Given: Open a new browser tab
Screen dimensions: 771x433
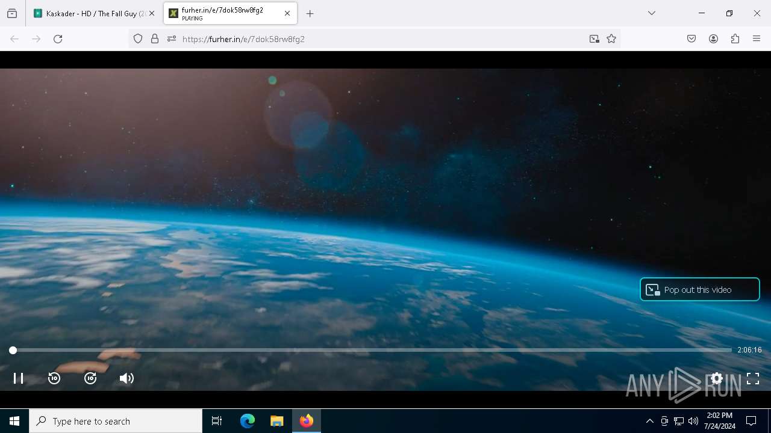Looking at the screenshot, I should coord(310,13).
